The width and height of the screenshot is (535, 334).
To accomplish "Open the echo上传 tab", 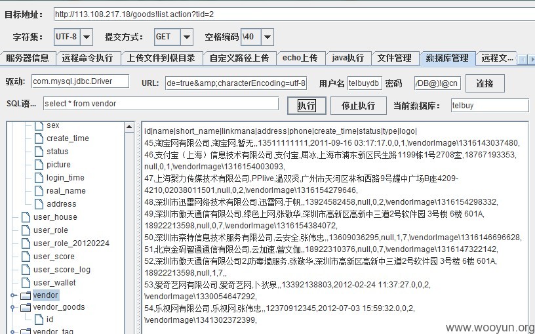I will (x=300, y=58).
